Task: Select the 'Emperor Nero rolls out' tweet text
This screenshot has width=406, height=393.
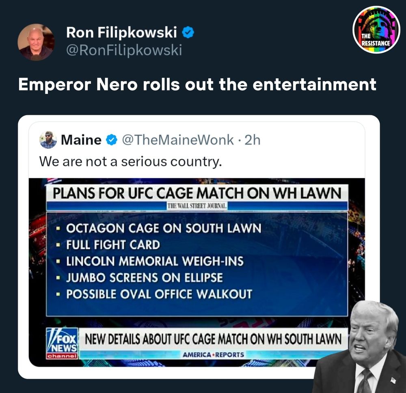Action: 197,84
